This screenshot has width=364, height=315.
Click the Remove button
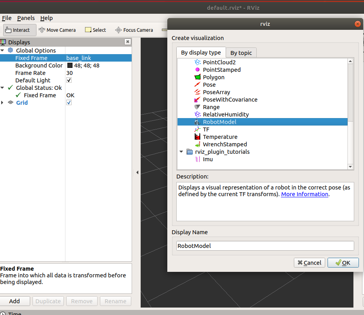point(82,301)
